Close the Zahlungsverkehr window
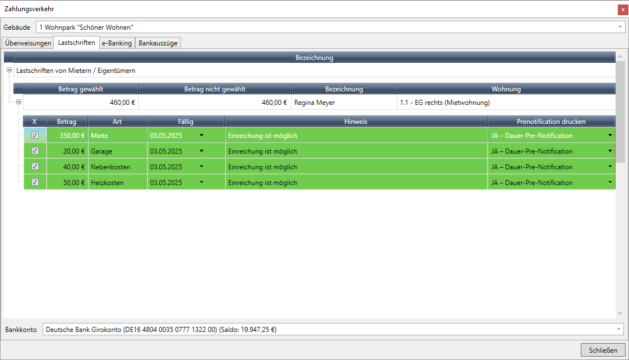 point(622,10)
